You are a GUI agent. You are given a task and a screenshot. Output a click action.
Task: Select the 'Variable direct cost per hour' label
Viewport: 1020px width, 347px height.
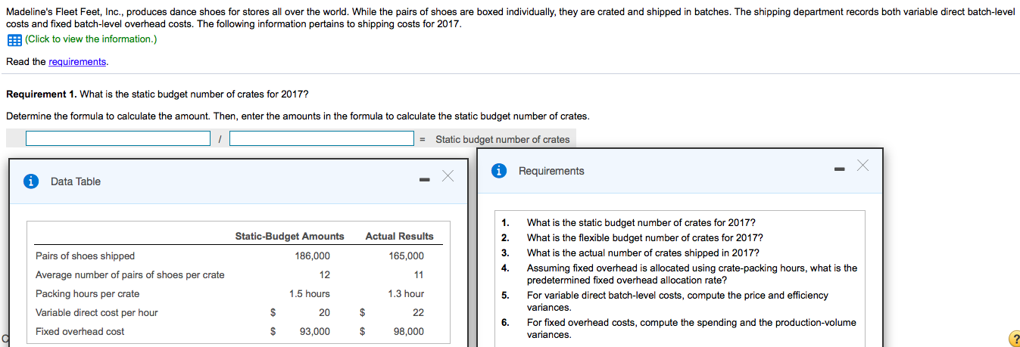coord(97,313)
